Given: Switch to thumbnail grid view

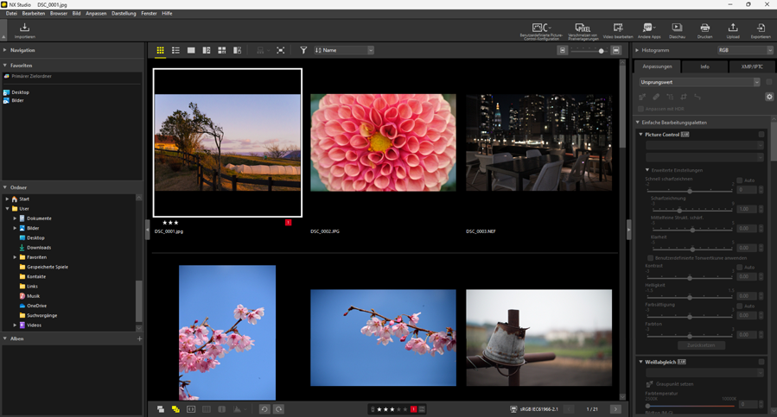Looking at the screenshot, I should click(x=160, y=51).
